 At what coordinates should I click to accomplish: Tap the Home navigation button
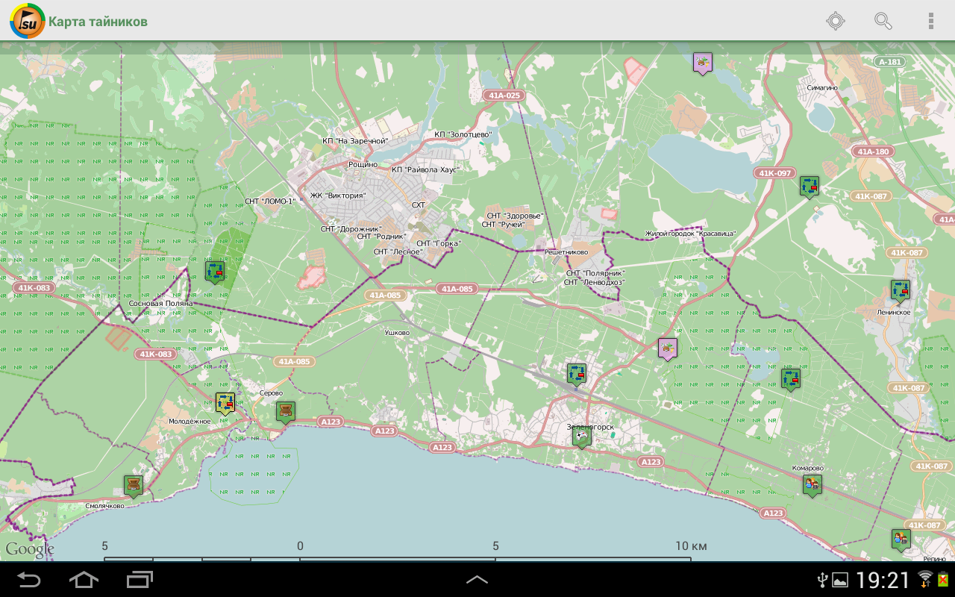tap(84, 578)
